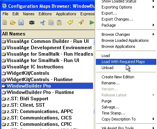Click the All Names list header
This screenshot has width=157, height=129.
pos(48,34)
